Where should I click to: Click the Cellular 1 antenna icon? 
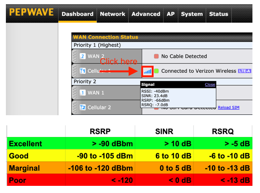point(83,71)
